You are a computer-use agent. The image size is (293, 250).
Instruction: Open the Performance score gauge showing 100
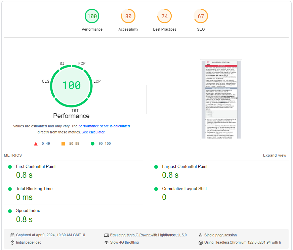pyautogui.click(x=92, y=16)
